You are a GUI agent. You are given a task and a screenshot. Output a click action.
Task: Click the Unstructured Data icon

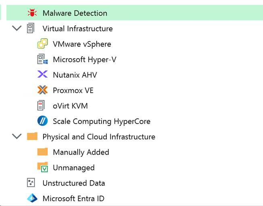(x=31, y=183)
